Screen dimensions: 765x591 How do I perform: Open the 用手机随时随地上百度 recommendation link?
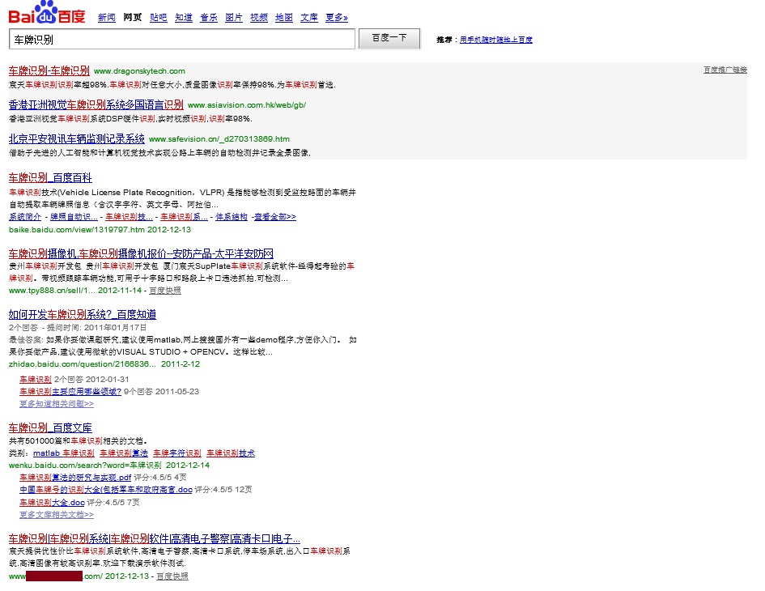point(495,40)
